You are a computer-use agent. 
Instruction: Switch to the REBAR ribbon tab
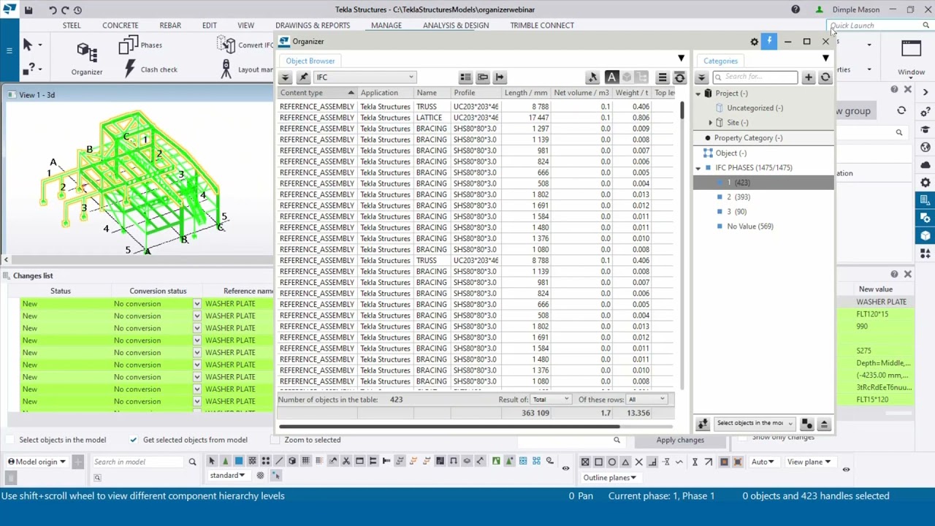pos(170,26)
